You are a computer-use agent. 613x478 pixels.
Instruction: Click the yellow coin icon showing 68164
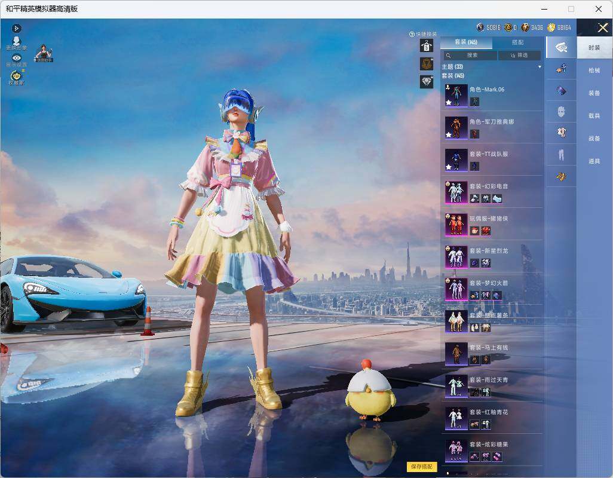pos(551,27)
